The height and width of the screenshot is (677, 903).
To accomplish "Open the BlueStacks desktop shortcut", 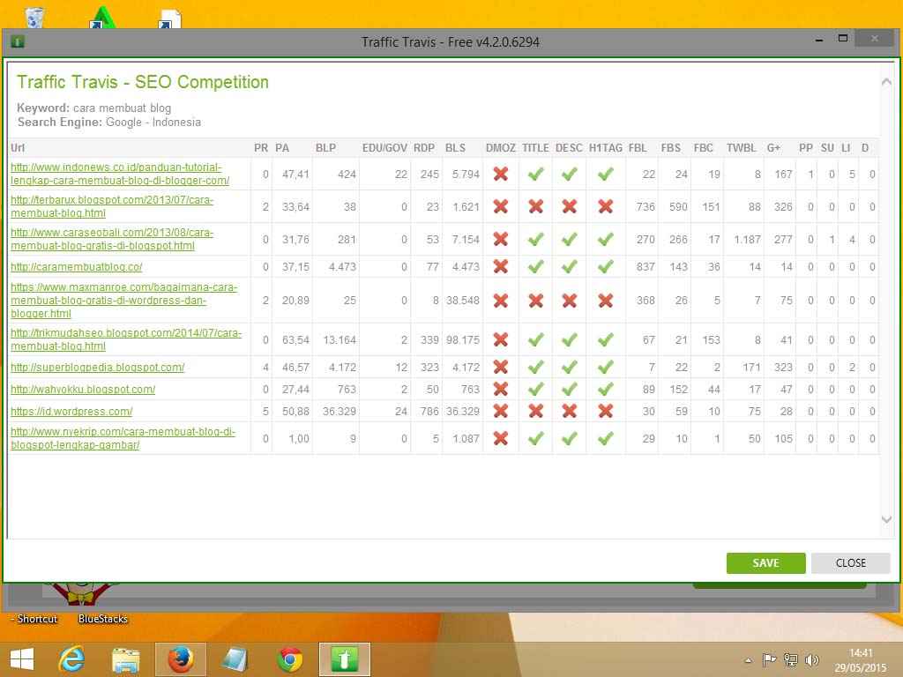I will pyautogui.click(x=102, y=618).
